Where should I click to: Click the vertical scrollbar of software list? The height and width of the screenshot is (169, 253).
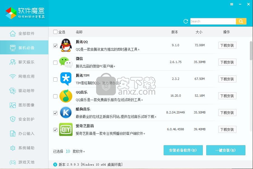click(251, 51)
